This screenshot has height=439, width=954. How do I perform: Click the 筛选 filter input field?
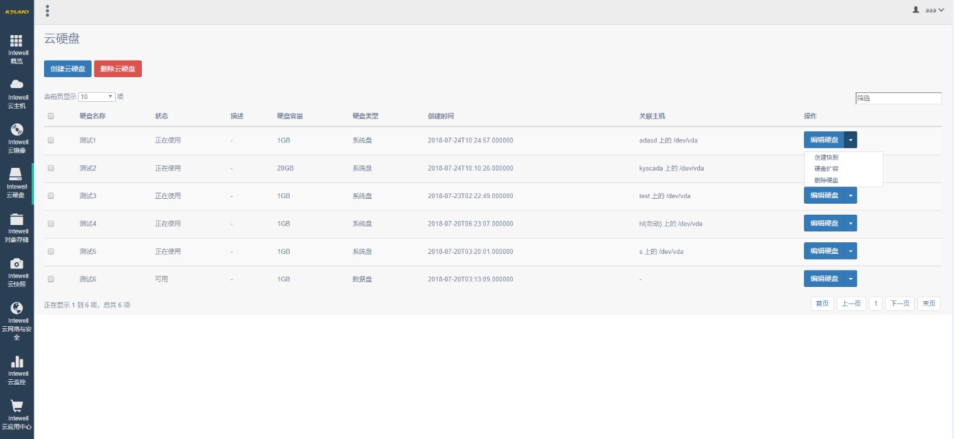898,98
